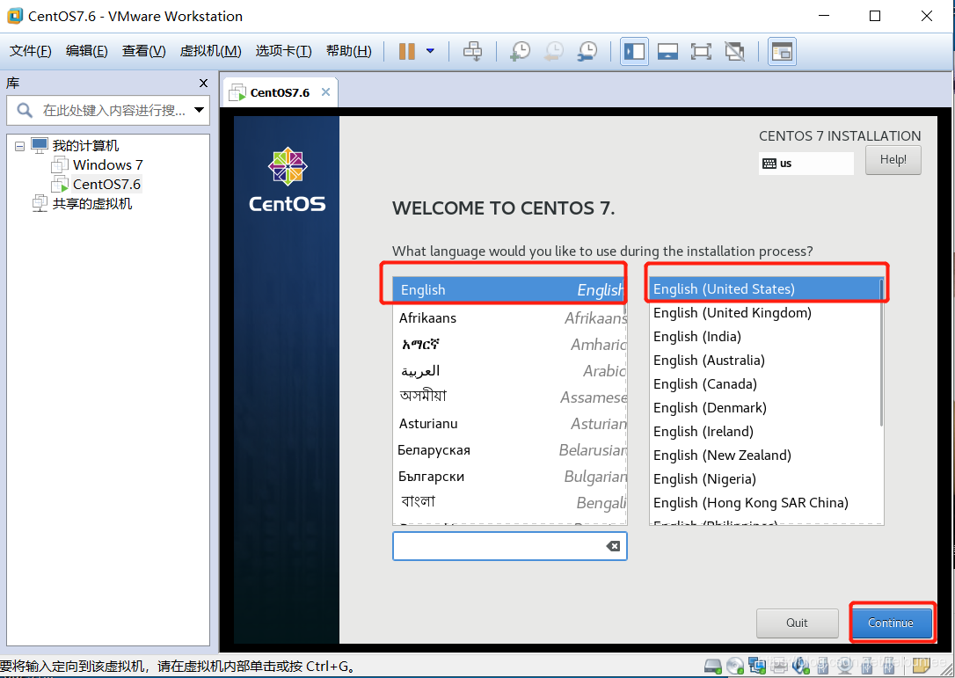Take a snapshot of this VM
Screen dimensions: 955x678
(x=520, y=51)
